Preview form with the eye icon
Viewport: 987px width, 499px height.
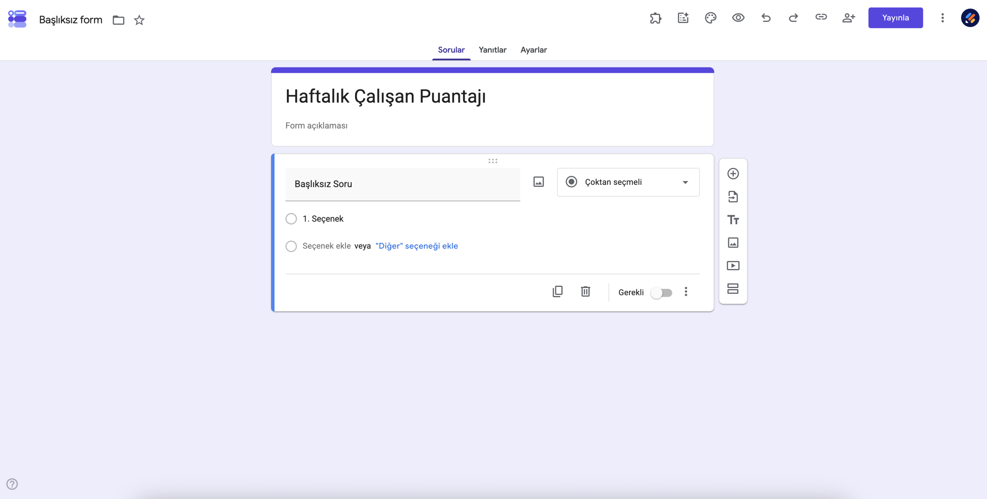click(x=738, y=18)
